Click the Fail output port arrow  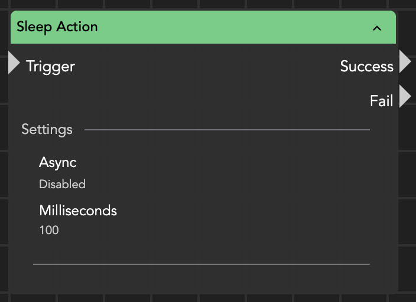click(x=405, y=96)
